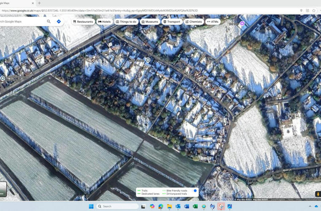Click the pink place marker on map
Viewport: 321px width, 211px height.
click(242, 24)
